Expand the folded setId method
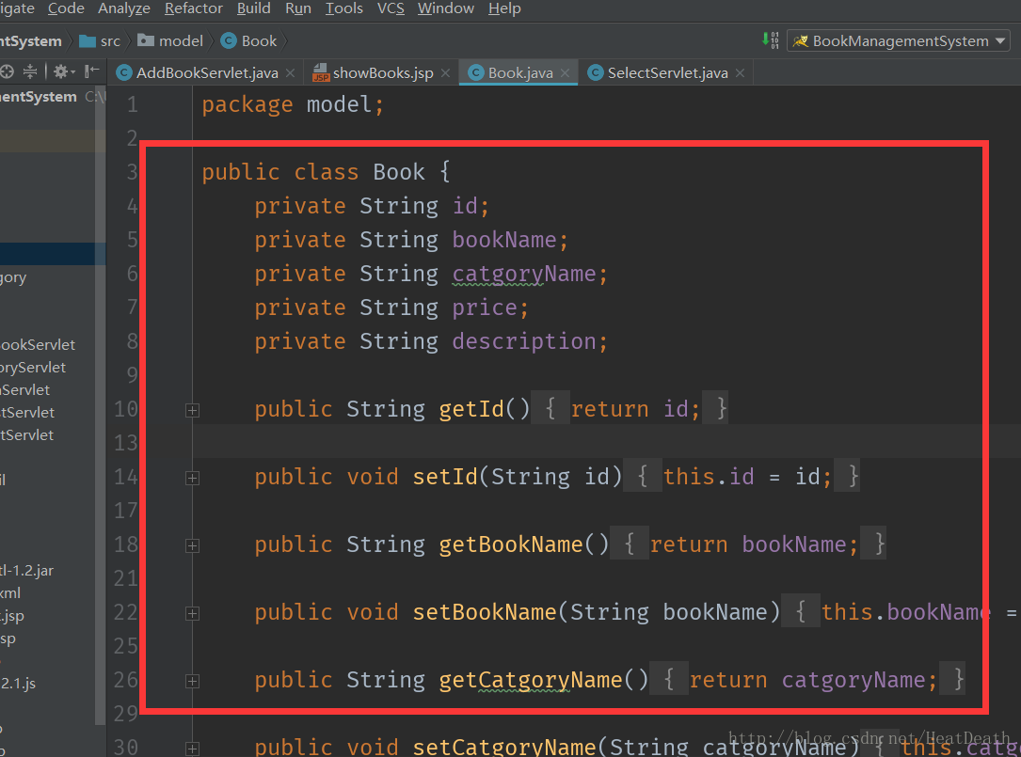The image size is (1021, 757). pyautogui.click(x=192, y=478)
